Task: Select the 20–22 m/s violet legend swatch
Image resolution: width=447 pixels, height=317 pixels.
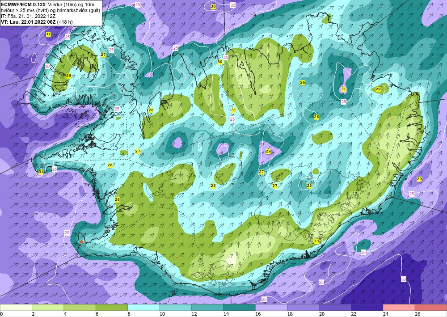Action: [x=335, y=308]
